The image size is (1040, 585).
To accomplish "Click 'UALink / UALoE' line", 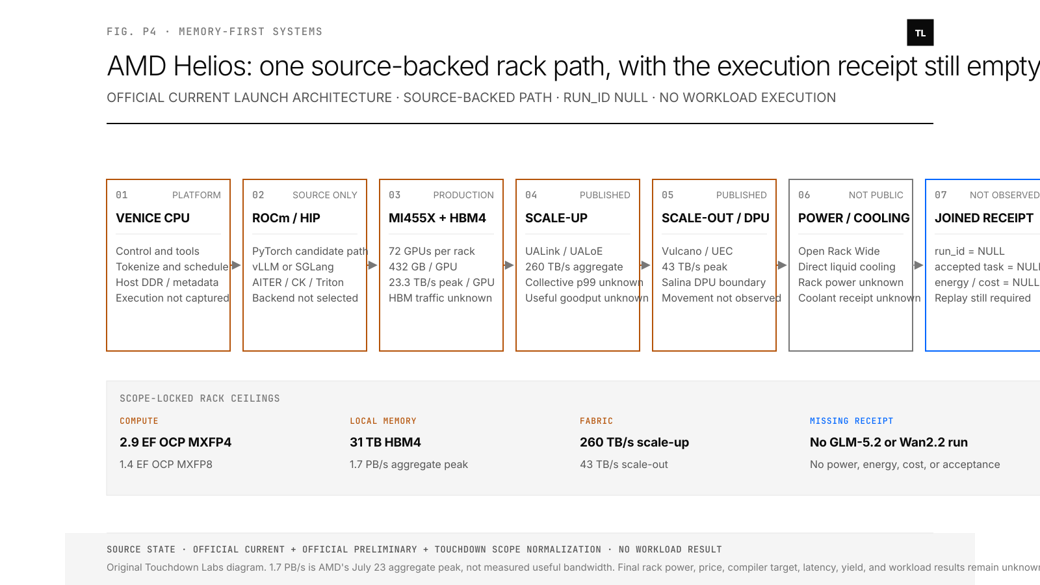I will point(564,251).
